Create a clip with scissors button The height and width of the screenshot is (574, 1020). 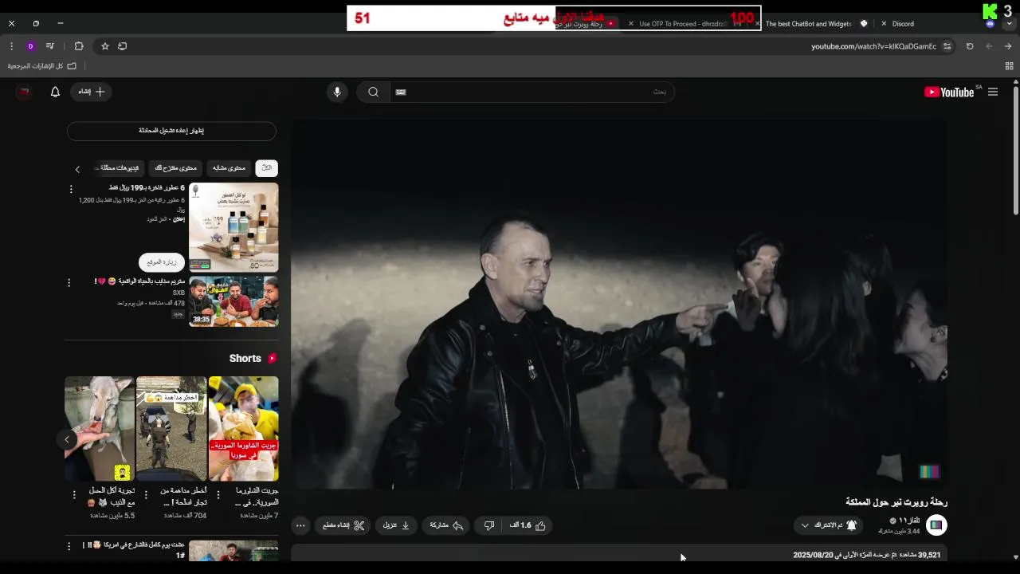pos(344,525)
